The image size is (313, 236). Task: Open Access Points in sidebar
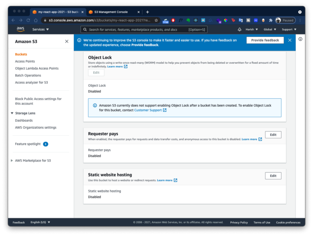click(25, 61)
